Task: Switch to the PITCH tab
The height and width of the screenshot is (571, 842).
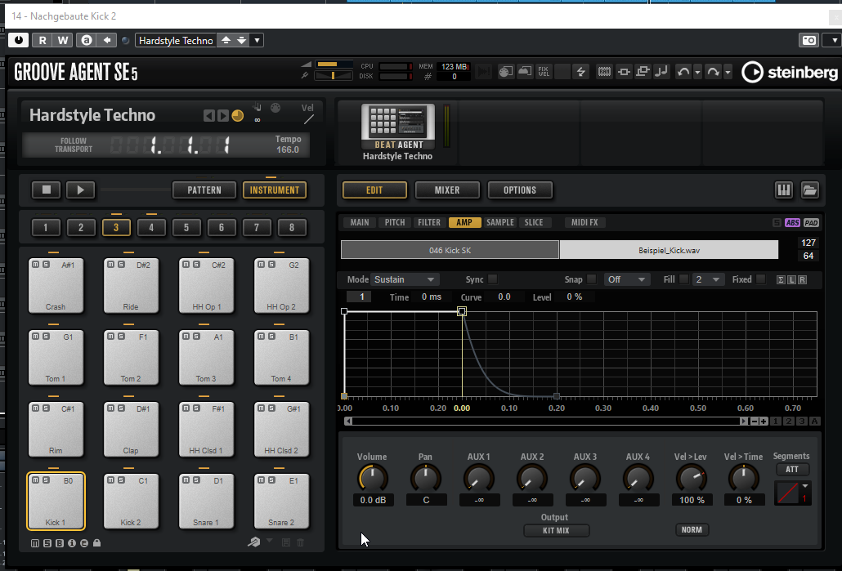Action: pyautogui.click(x=395, y=222)
